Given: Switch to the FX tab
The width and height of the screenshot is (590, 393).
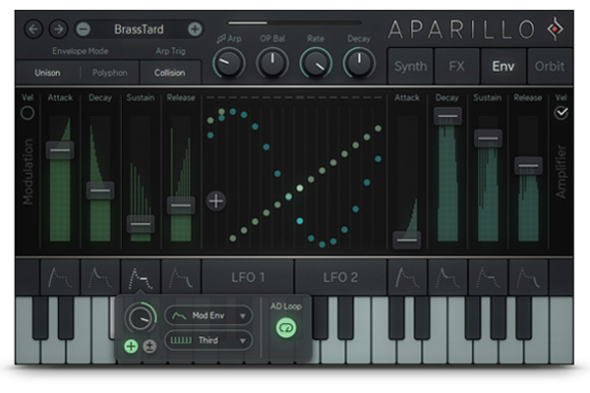Looking at the screenshot, I should 457,66.
